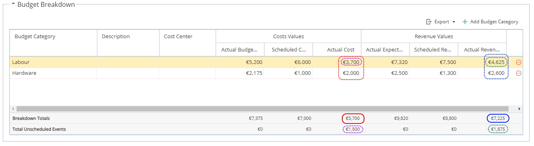Image resolution: width=534 pixels, height=146 pixels.
Task: Click the Actual Cost column header
Action: pos(337,50)
